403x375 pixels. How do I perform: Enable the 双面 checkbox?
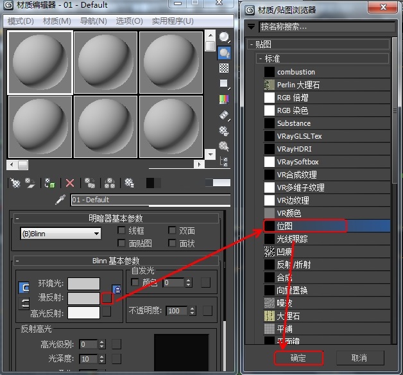(x=172, y=230)
